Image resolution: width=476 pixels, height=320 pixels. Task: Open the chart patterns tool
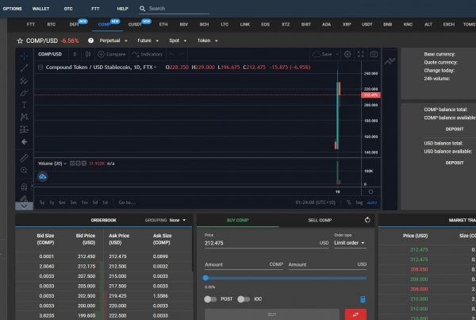(x=24, y=117)
